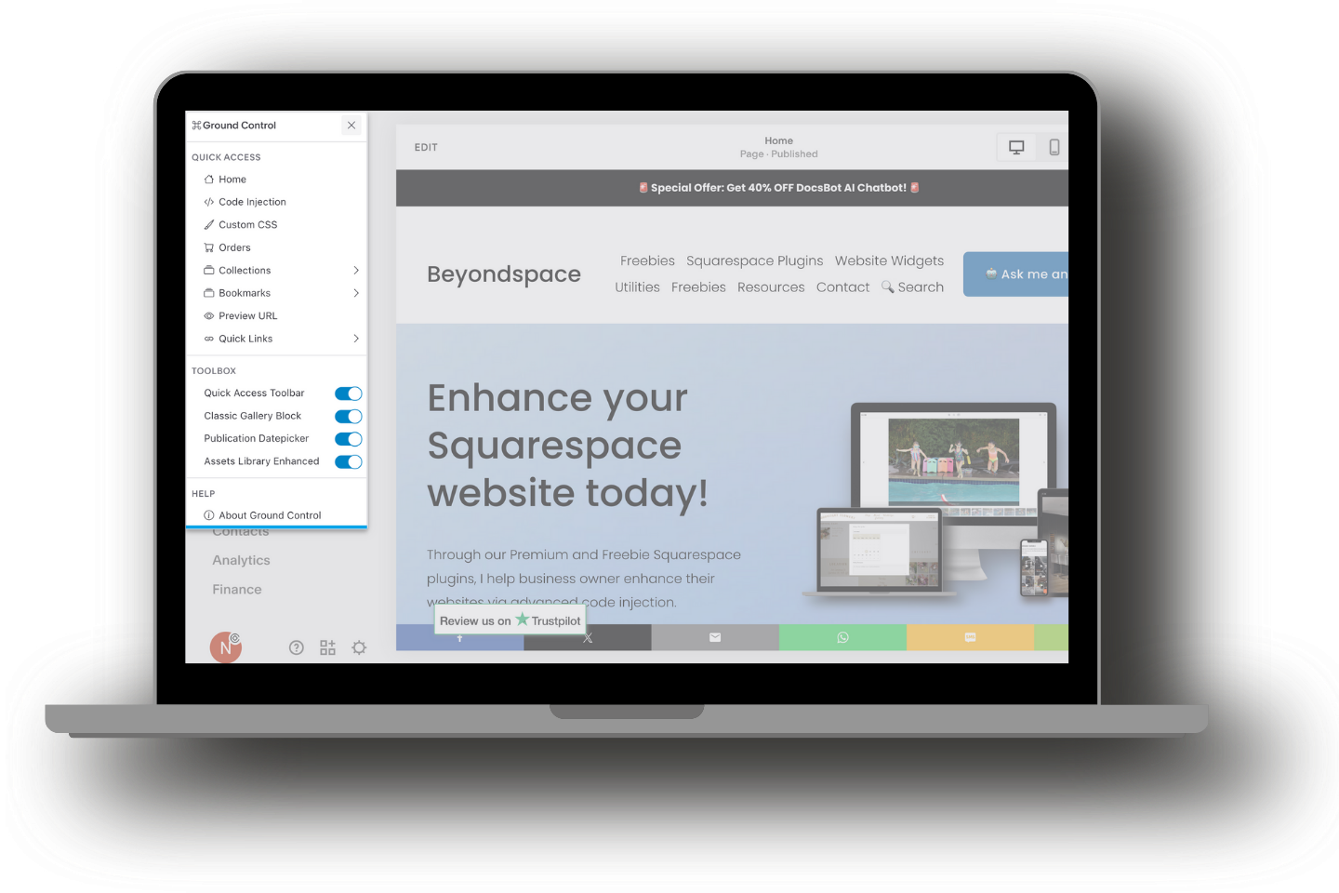The width and height of the screenshot is (1339, 893).
Task: Click the Custom CSS pencil icon
Action: tap(208, 224)
